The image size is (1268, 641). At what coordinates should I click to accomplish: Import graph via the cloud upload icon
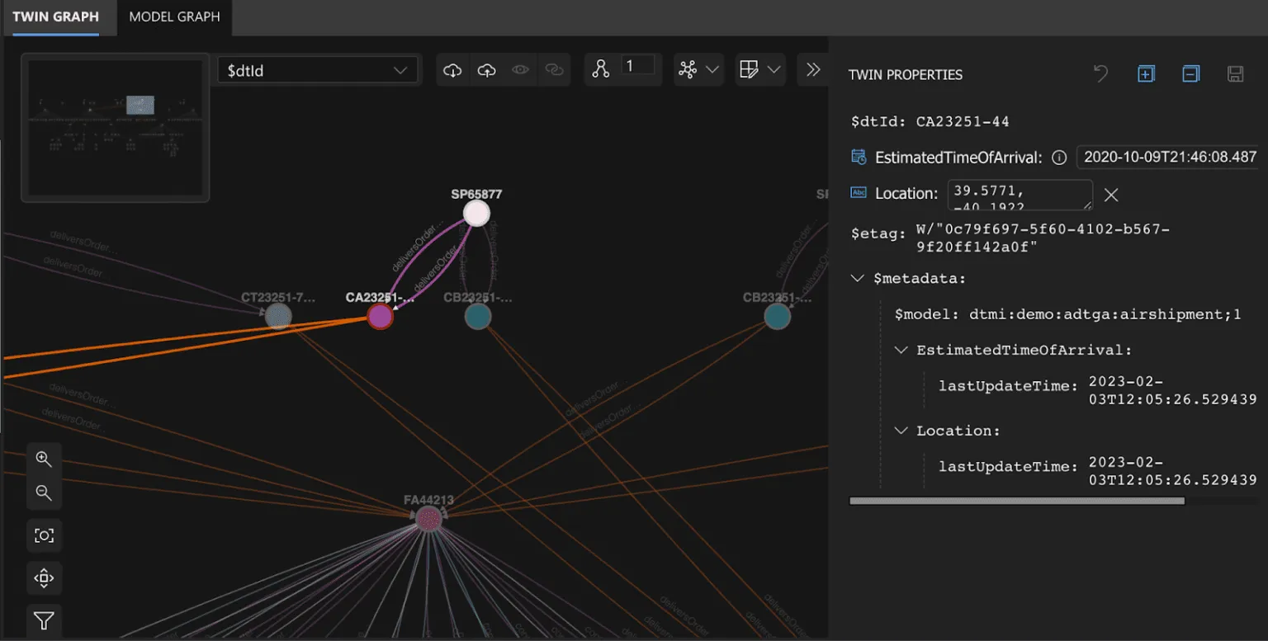486,69
